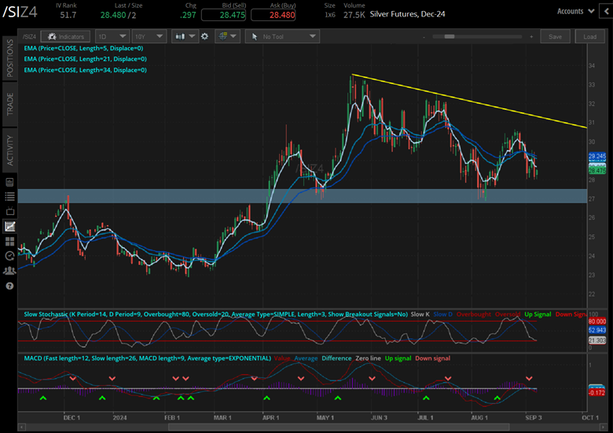Click the Load button
This screenshot has width=613, height=433.
[589, 36]
